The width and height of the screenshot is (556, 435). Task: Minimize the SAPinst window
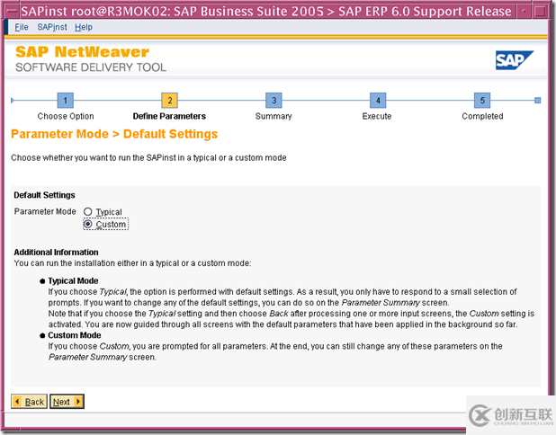[525, 12]
